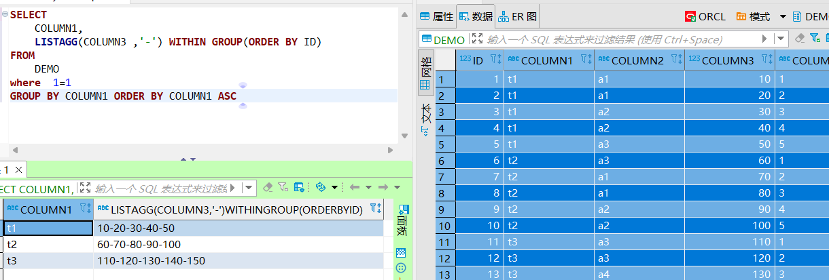Select the 网格 vertical tab

[425, 71]
